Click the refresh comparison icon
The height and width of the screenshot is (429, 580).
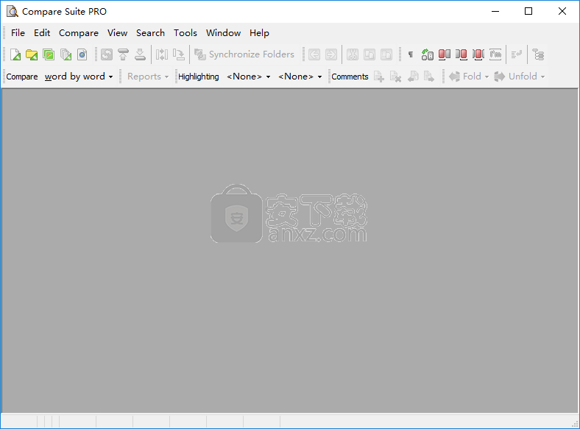pos(107,54)
